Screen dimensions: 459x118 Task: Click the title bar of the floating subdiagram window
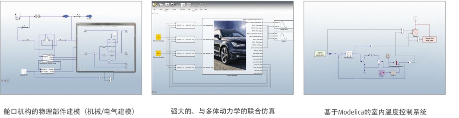(x=105, y=24)
